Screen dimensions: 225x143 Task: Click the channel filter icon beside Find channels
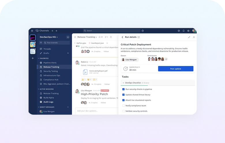click(41, 43)
